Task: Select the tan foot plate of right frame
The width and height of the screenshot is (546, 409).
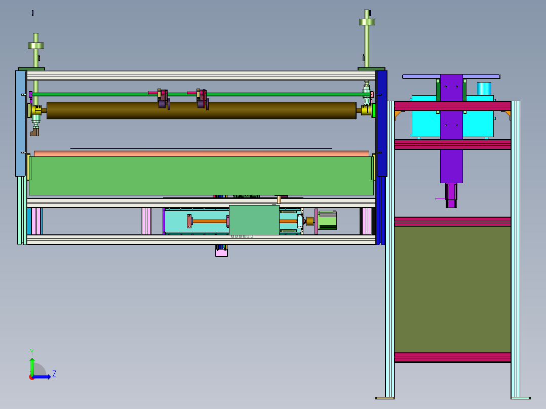Action: (385, 398)
